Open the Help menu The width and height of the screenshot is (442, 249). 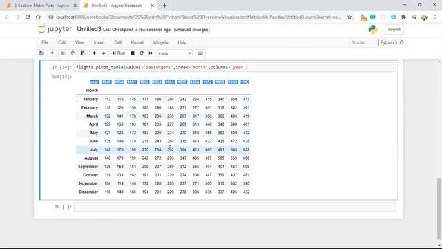point(182,42)
